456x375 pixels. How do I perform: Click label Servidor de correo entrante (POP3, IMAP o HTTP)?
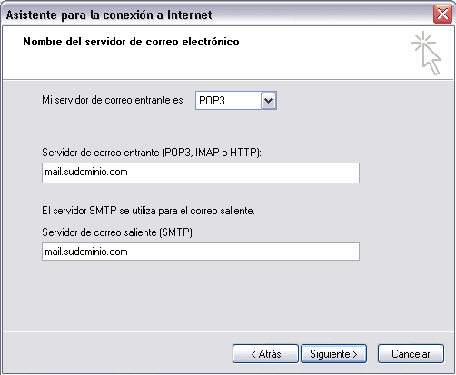152,153
